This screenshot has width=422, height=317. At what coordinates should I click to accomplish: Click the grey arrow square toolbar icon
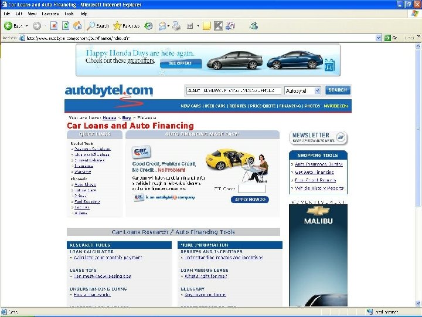[218, 26]
